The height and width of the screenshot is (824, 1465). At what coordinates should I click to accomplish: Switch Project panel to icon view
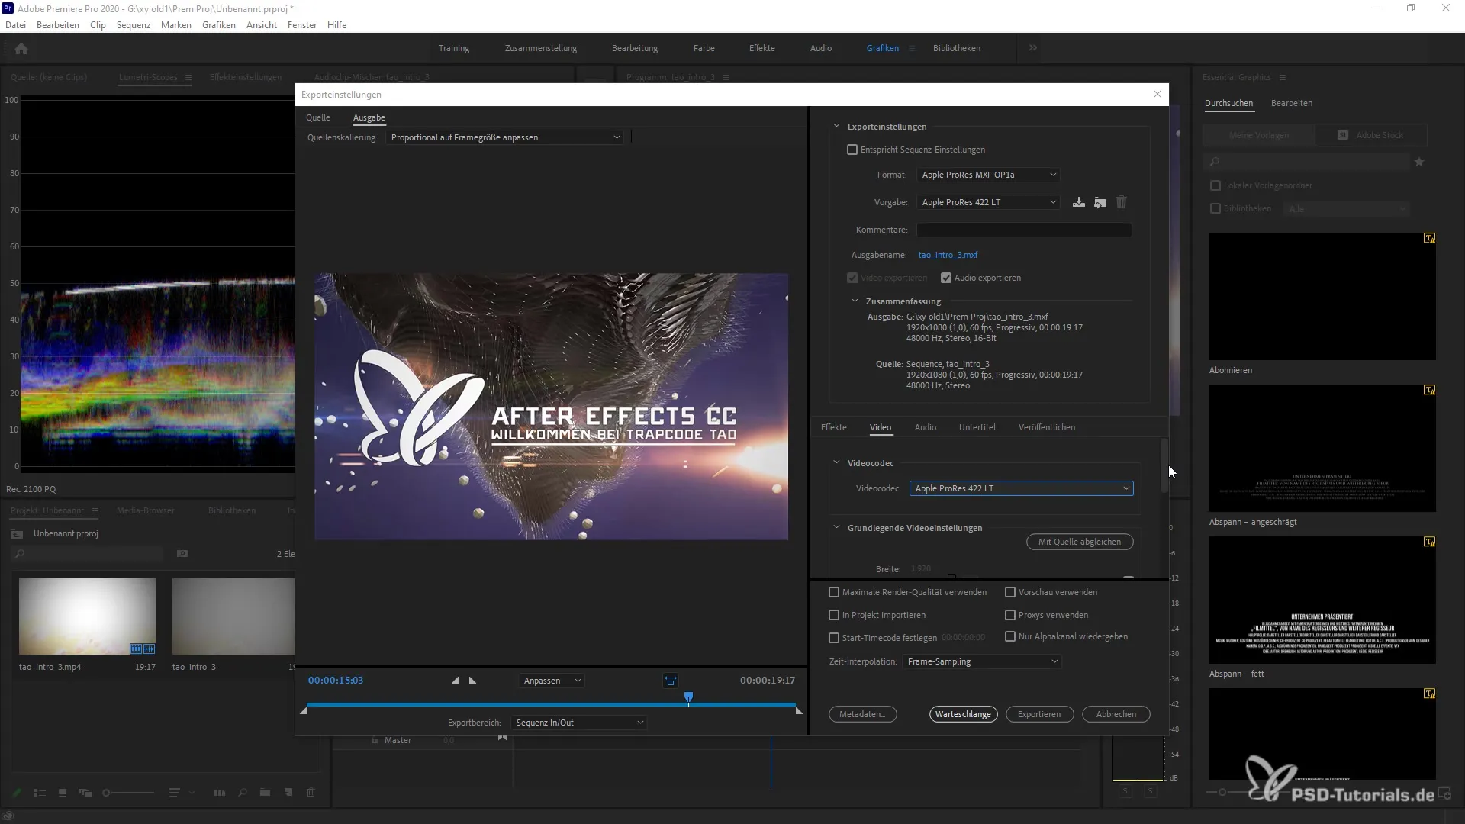[63, 793]
